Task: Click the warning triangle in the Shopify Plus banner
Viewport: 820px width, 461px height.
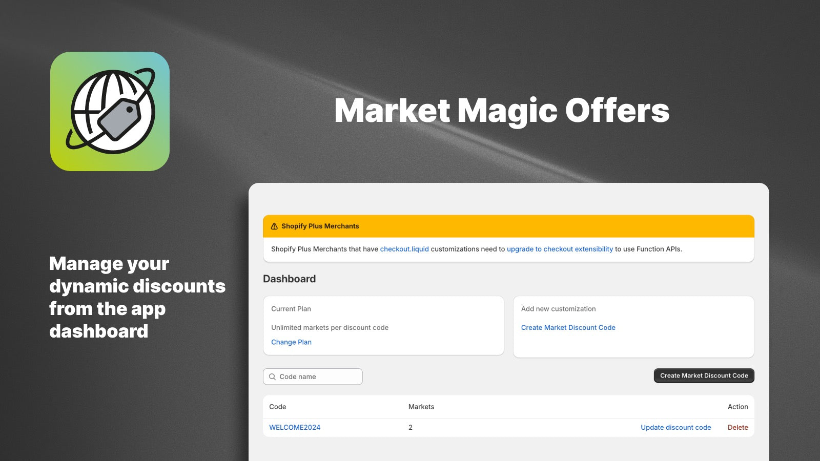Action: click(273, 225)
